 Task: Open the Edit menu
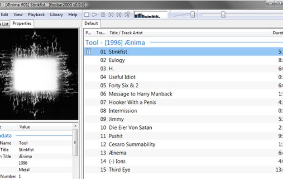(x=5, y=14)
